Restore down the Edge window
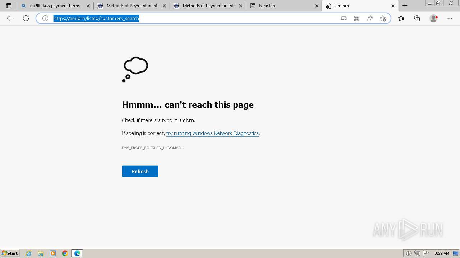The height and width of the screenshot is (258, 460). [x=439, y=3]
